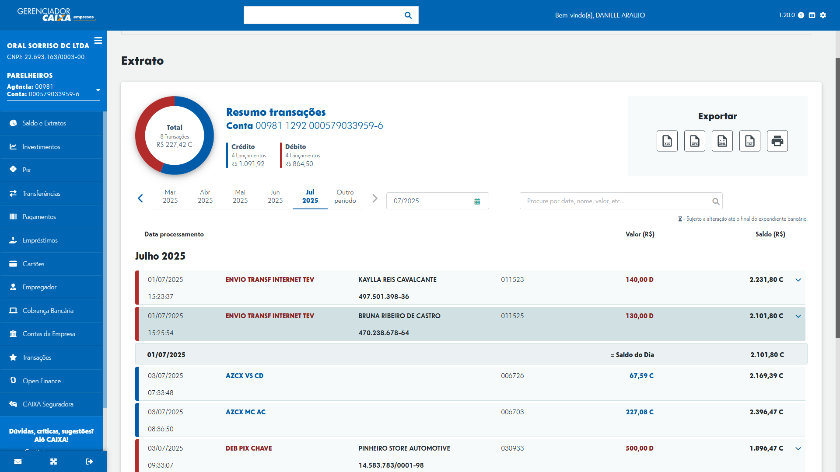Image resolution: width=840 pixels, height=472 pixels.
Task: Click the printer icon to print statement
Action: click(x=777, y=141)
